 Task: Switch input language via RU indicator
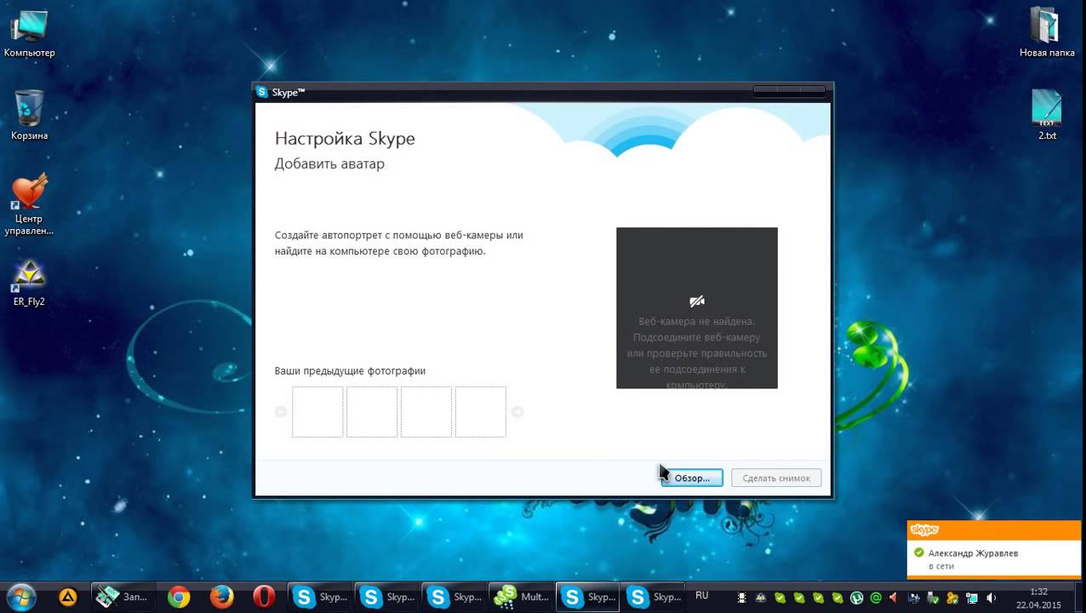coord(701,596)
